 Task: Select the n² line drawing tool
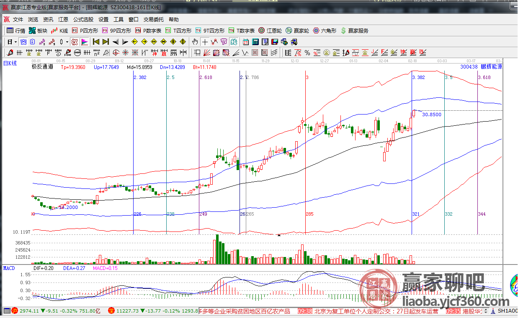[96, 53]
